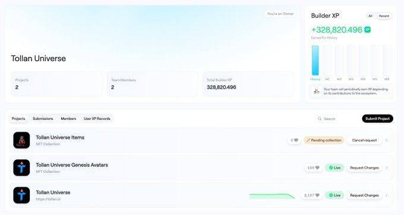Screen dimensions: 404x215
Task: Click the Live status badge for Genesis Avatars
Action: tap(334, 167)
